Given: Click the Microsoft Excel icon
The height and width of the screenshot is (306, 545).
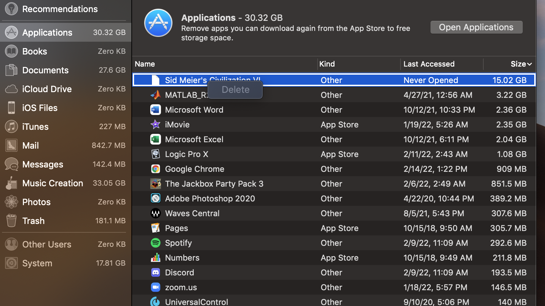Looking at the screenshot, I should [155, 139].
